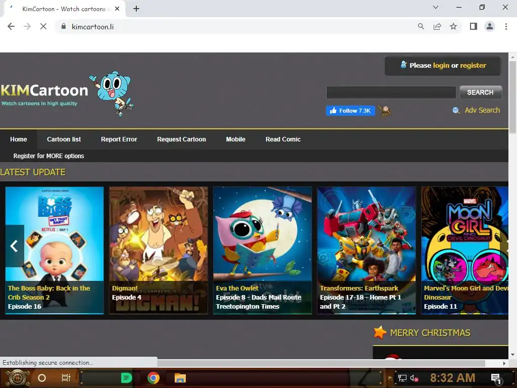Click the horizontal scrollbar right arrow

tap(504, 363)
